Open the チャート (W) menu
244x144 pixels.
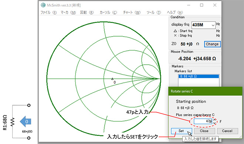[x=132, y=13]
